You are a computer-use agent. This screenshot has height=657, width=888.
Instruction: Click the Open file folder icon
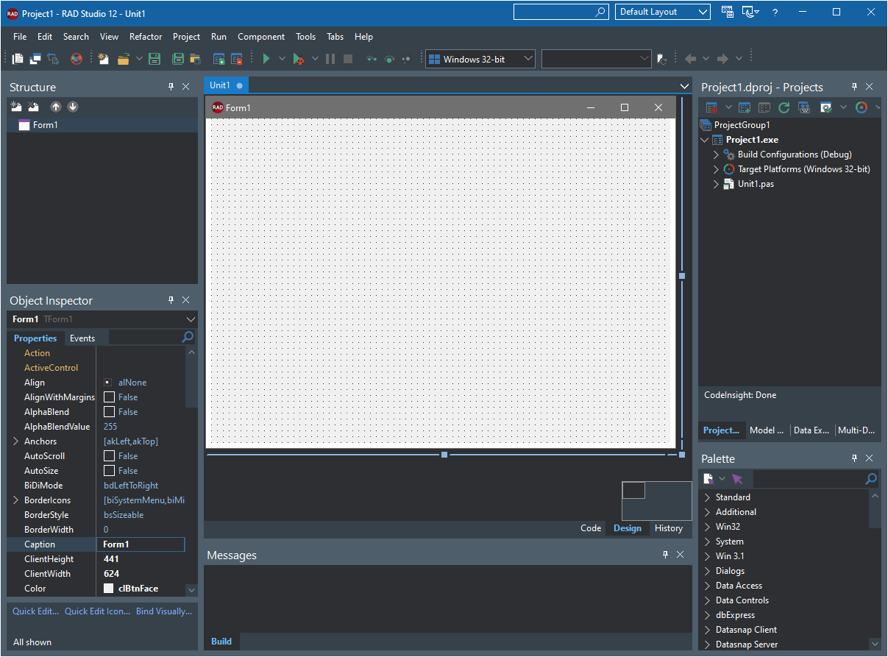coord(124,59)
